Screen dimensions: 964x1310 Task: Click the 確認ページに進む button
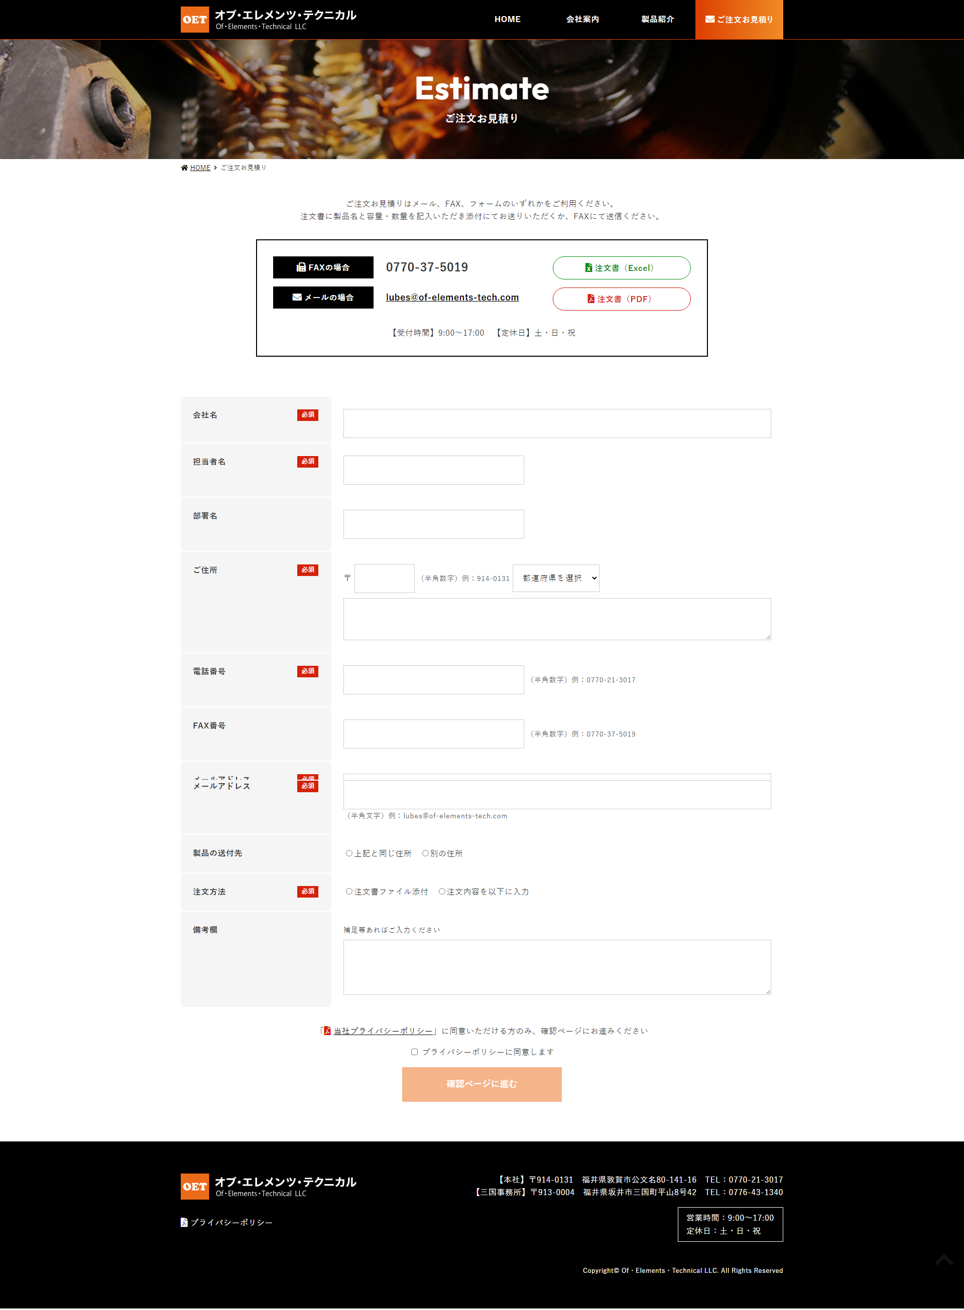481,1084
